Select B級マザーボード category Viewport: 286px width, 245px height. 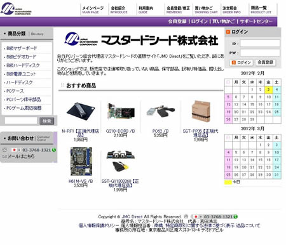pyautogui.click(x=22, y=48)
